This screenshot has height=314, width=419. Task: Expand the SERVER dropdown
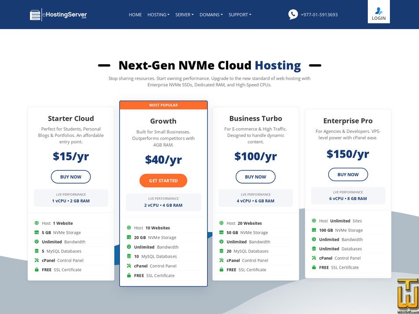(x=184, y=15)
